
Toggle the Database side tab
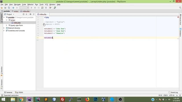181,32
